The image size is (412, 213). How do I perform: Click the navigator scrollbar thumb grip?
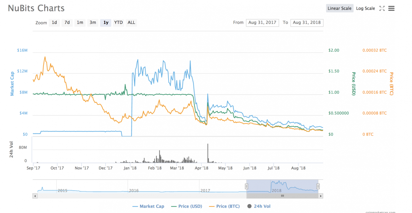coord(282,196)
